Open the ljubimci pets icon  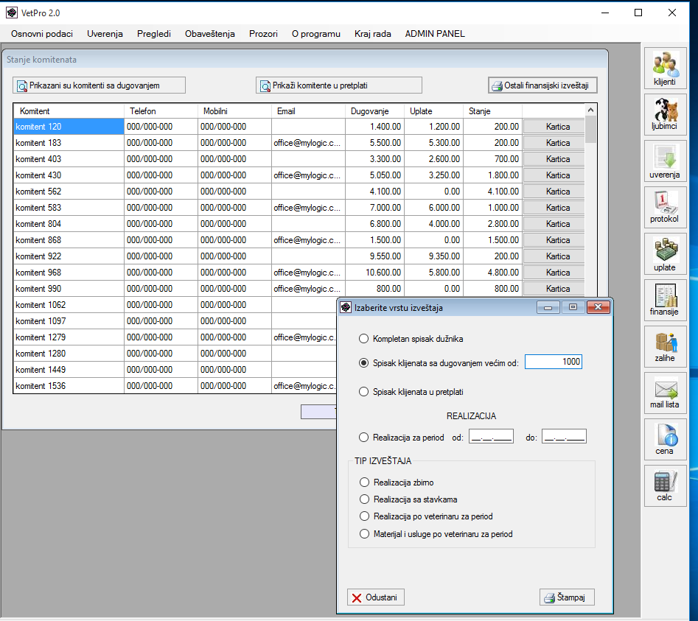click(664, 116)
